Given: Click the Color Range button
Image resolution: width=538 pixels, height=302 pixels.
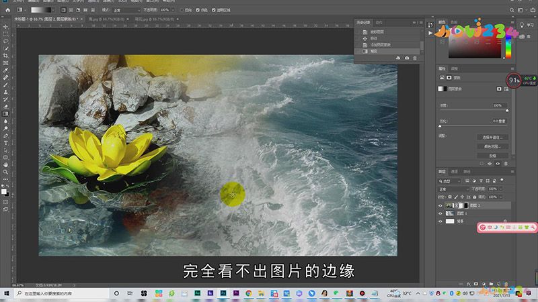Looking at the screenshot, I should (x=492, y=146).
